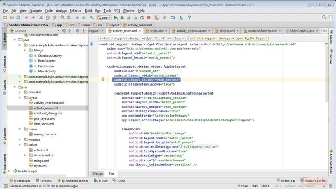Open the VCS menu
The height and width of the screenshot is (189, 336).
(x=117, y=10)
